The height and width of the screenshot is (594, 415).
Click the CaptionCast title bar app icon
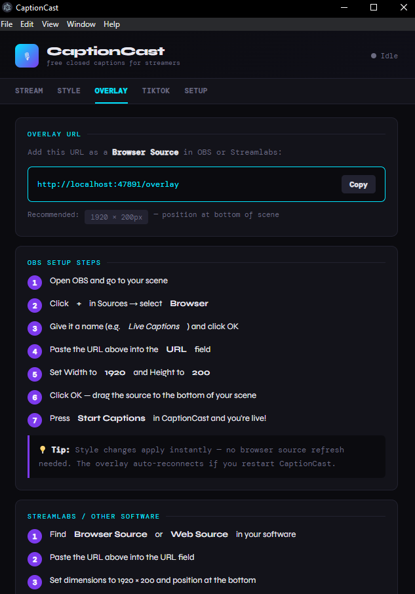click(x=7, y=7)
